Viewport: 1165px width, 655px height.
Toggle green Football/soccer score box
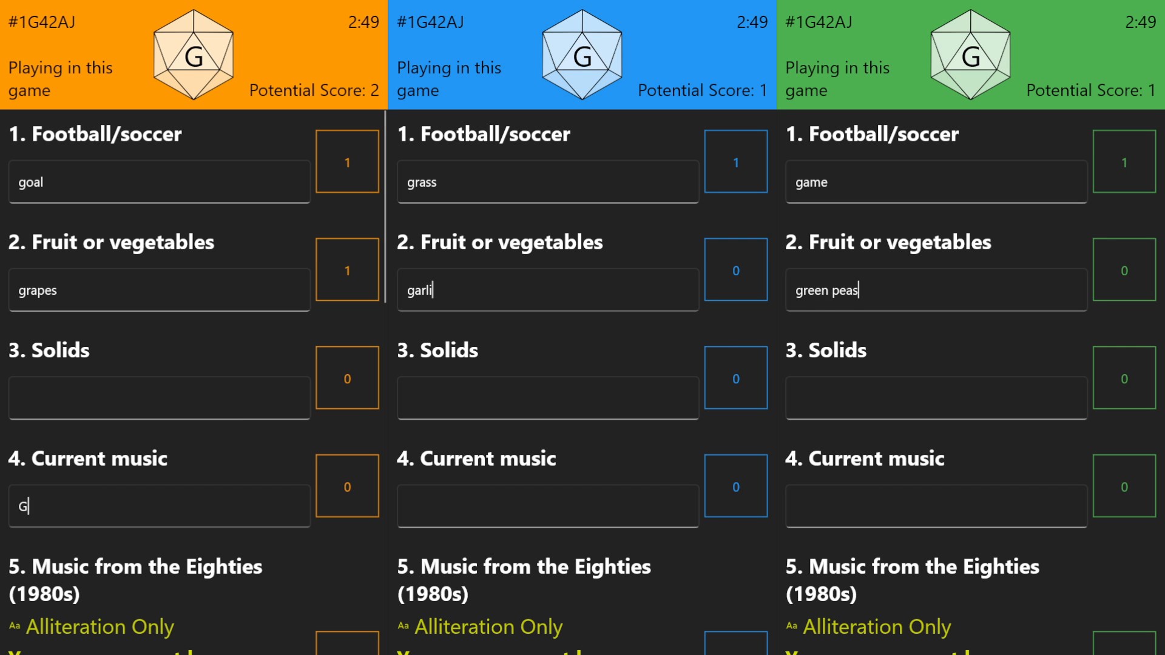pos(1124,161)
